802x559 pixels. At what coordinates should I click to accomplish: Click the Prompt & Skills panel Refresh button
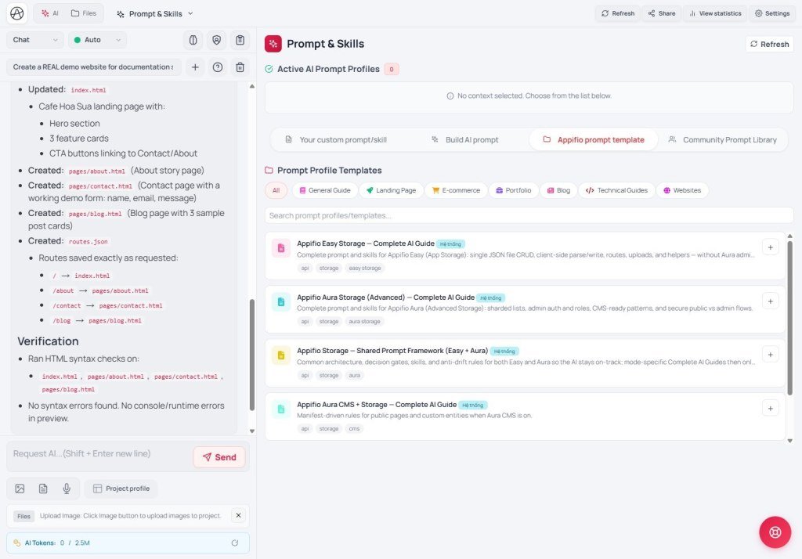pyautogui.click(x=769, y=44)
